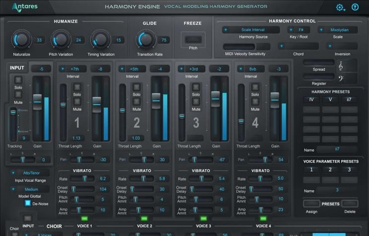Click voice 3 pan value -67
Image resolution: width=369 pixels, height=236 pixels.
click(x=222, y=159)
